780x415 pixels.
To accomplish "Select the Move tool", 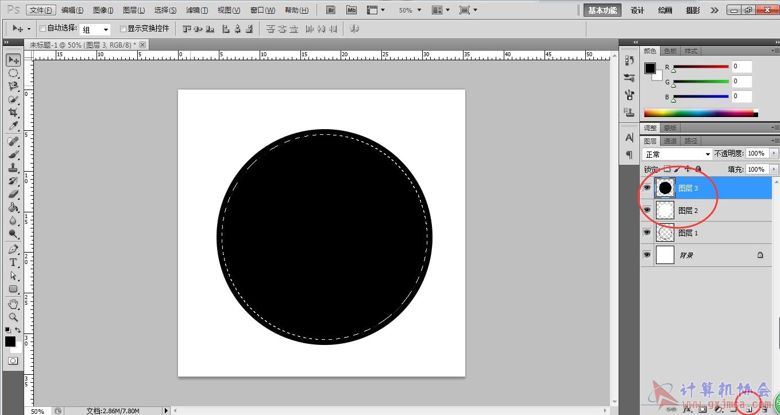I will [x=13, y=60].
